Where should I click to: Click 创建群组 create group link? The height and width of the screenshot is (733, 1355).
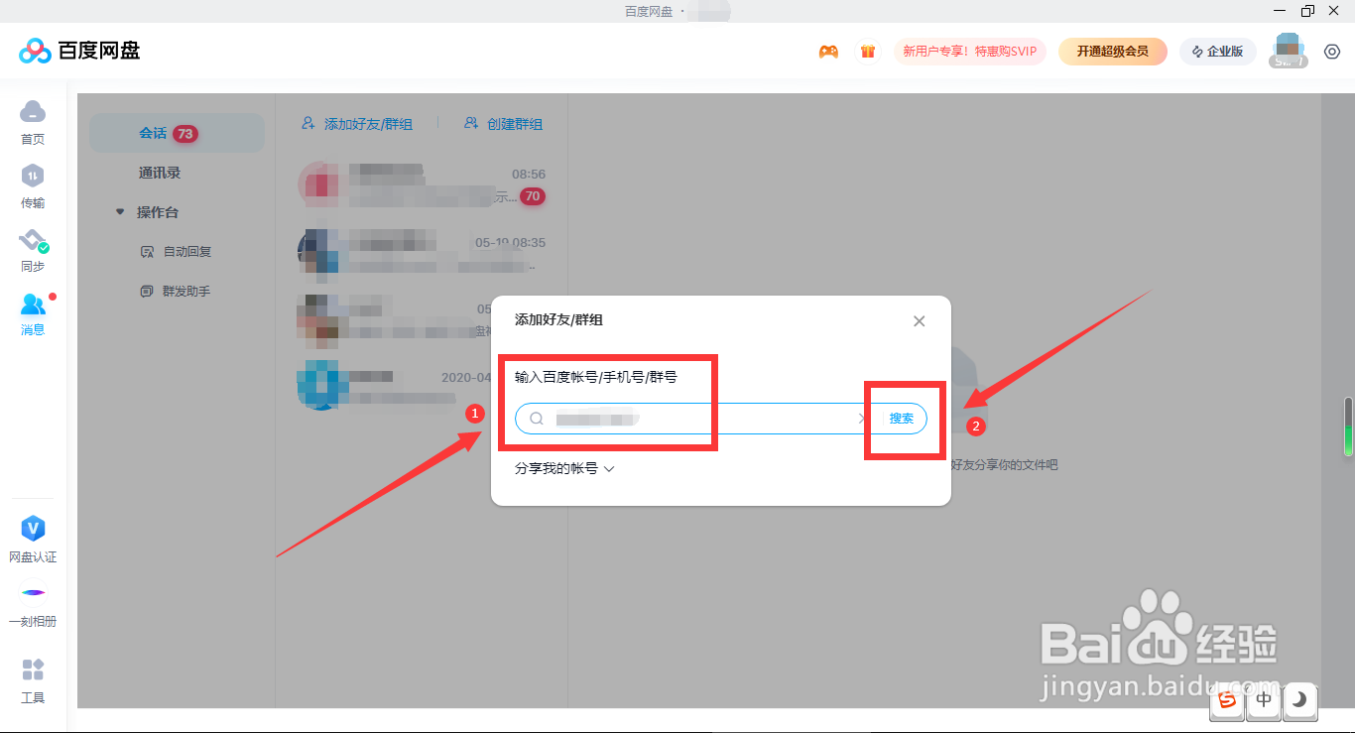pyautogui.click(x=503, y=124)
